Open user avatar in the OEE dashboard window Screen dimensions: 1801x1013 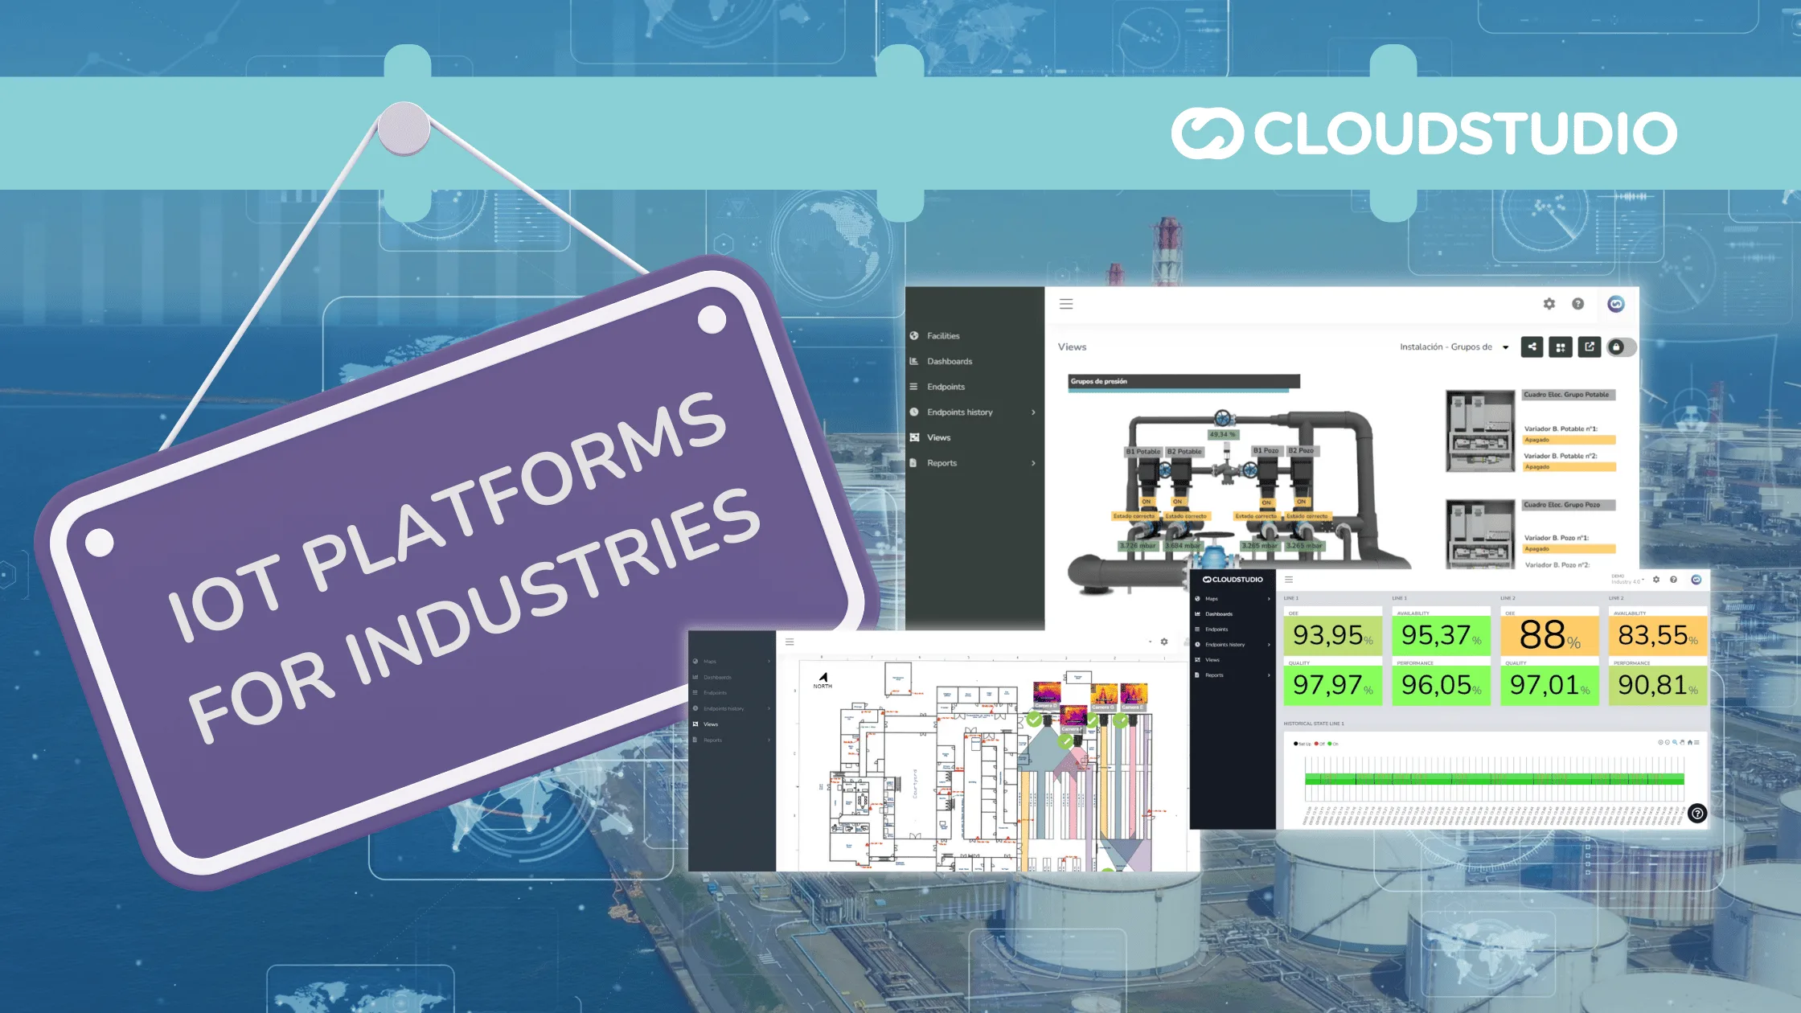(x=1696, y=580)
